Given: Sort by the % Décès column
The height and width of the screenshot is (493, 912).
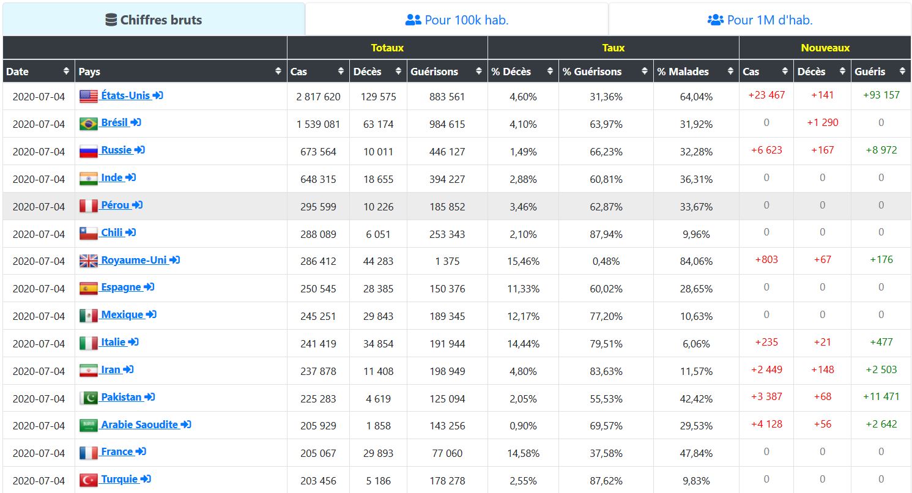Looking at the screenshot, I should (523, 72).
